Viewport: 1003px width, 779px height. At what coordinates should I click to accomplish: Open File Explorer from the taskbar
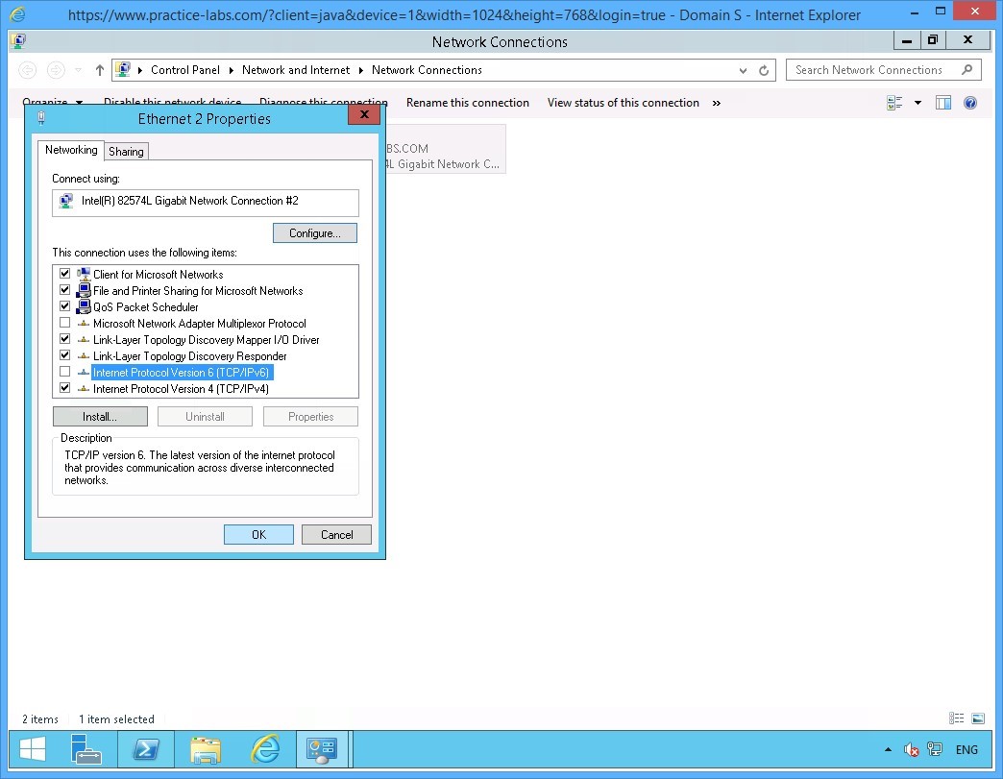point(206,749)
